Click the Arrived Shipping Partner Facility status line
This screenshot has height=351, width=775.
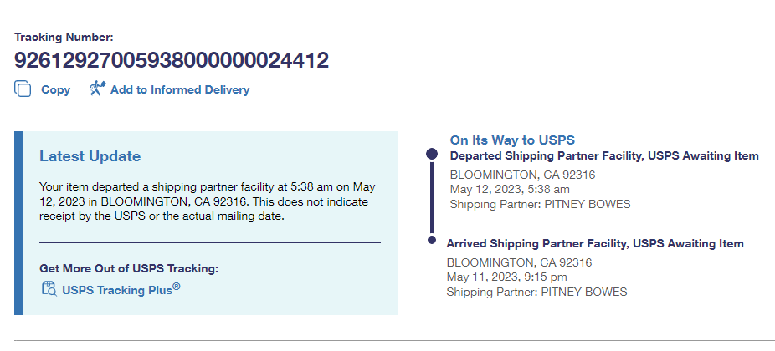[595, 244]
